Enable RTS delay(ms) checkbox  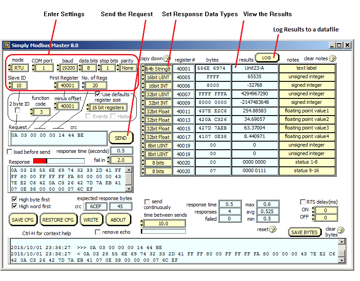click(303, 201)
